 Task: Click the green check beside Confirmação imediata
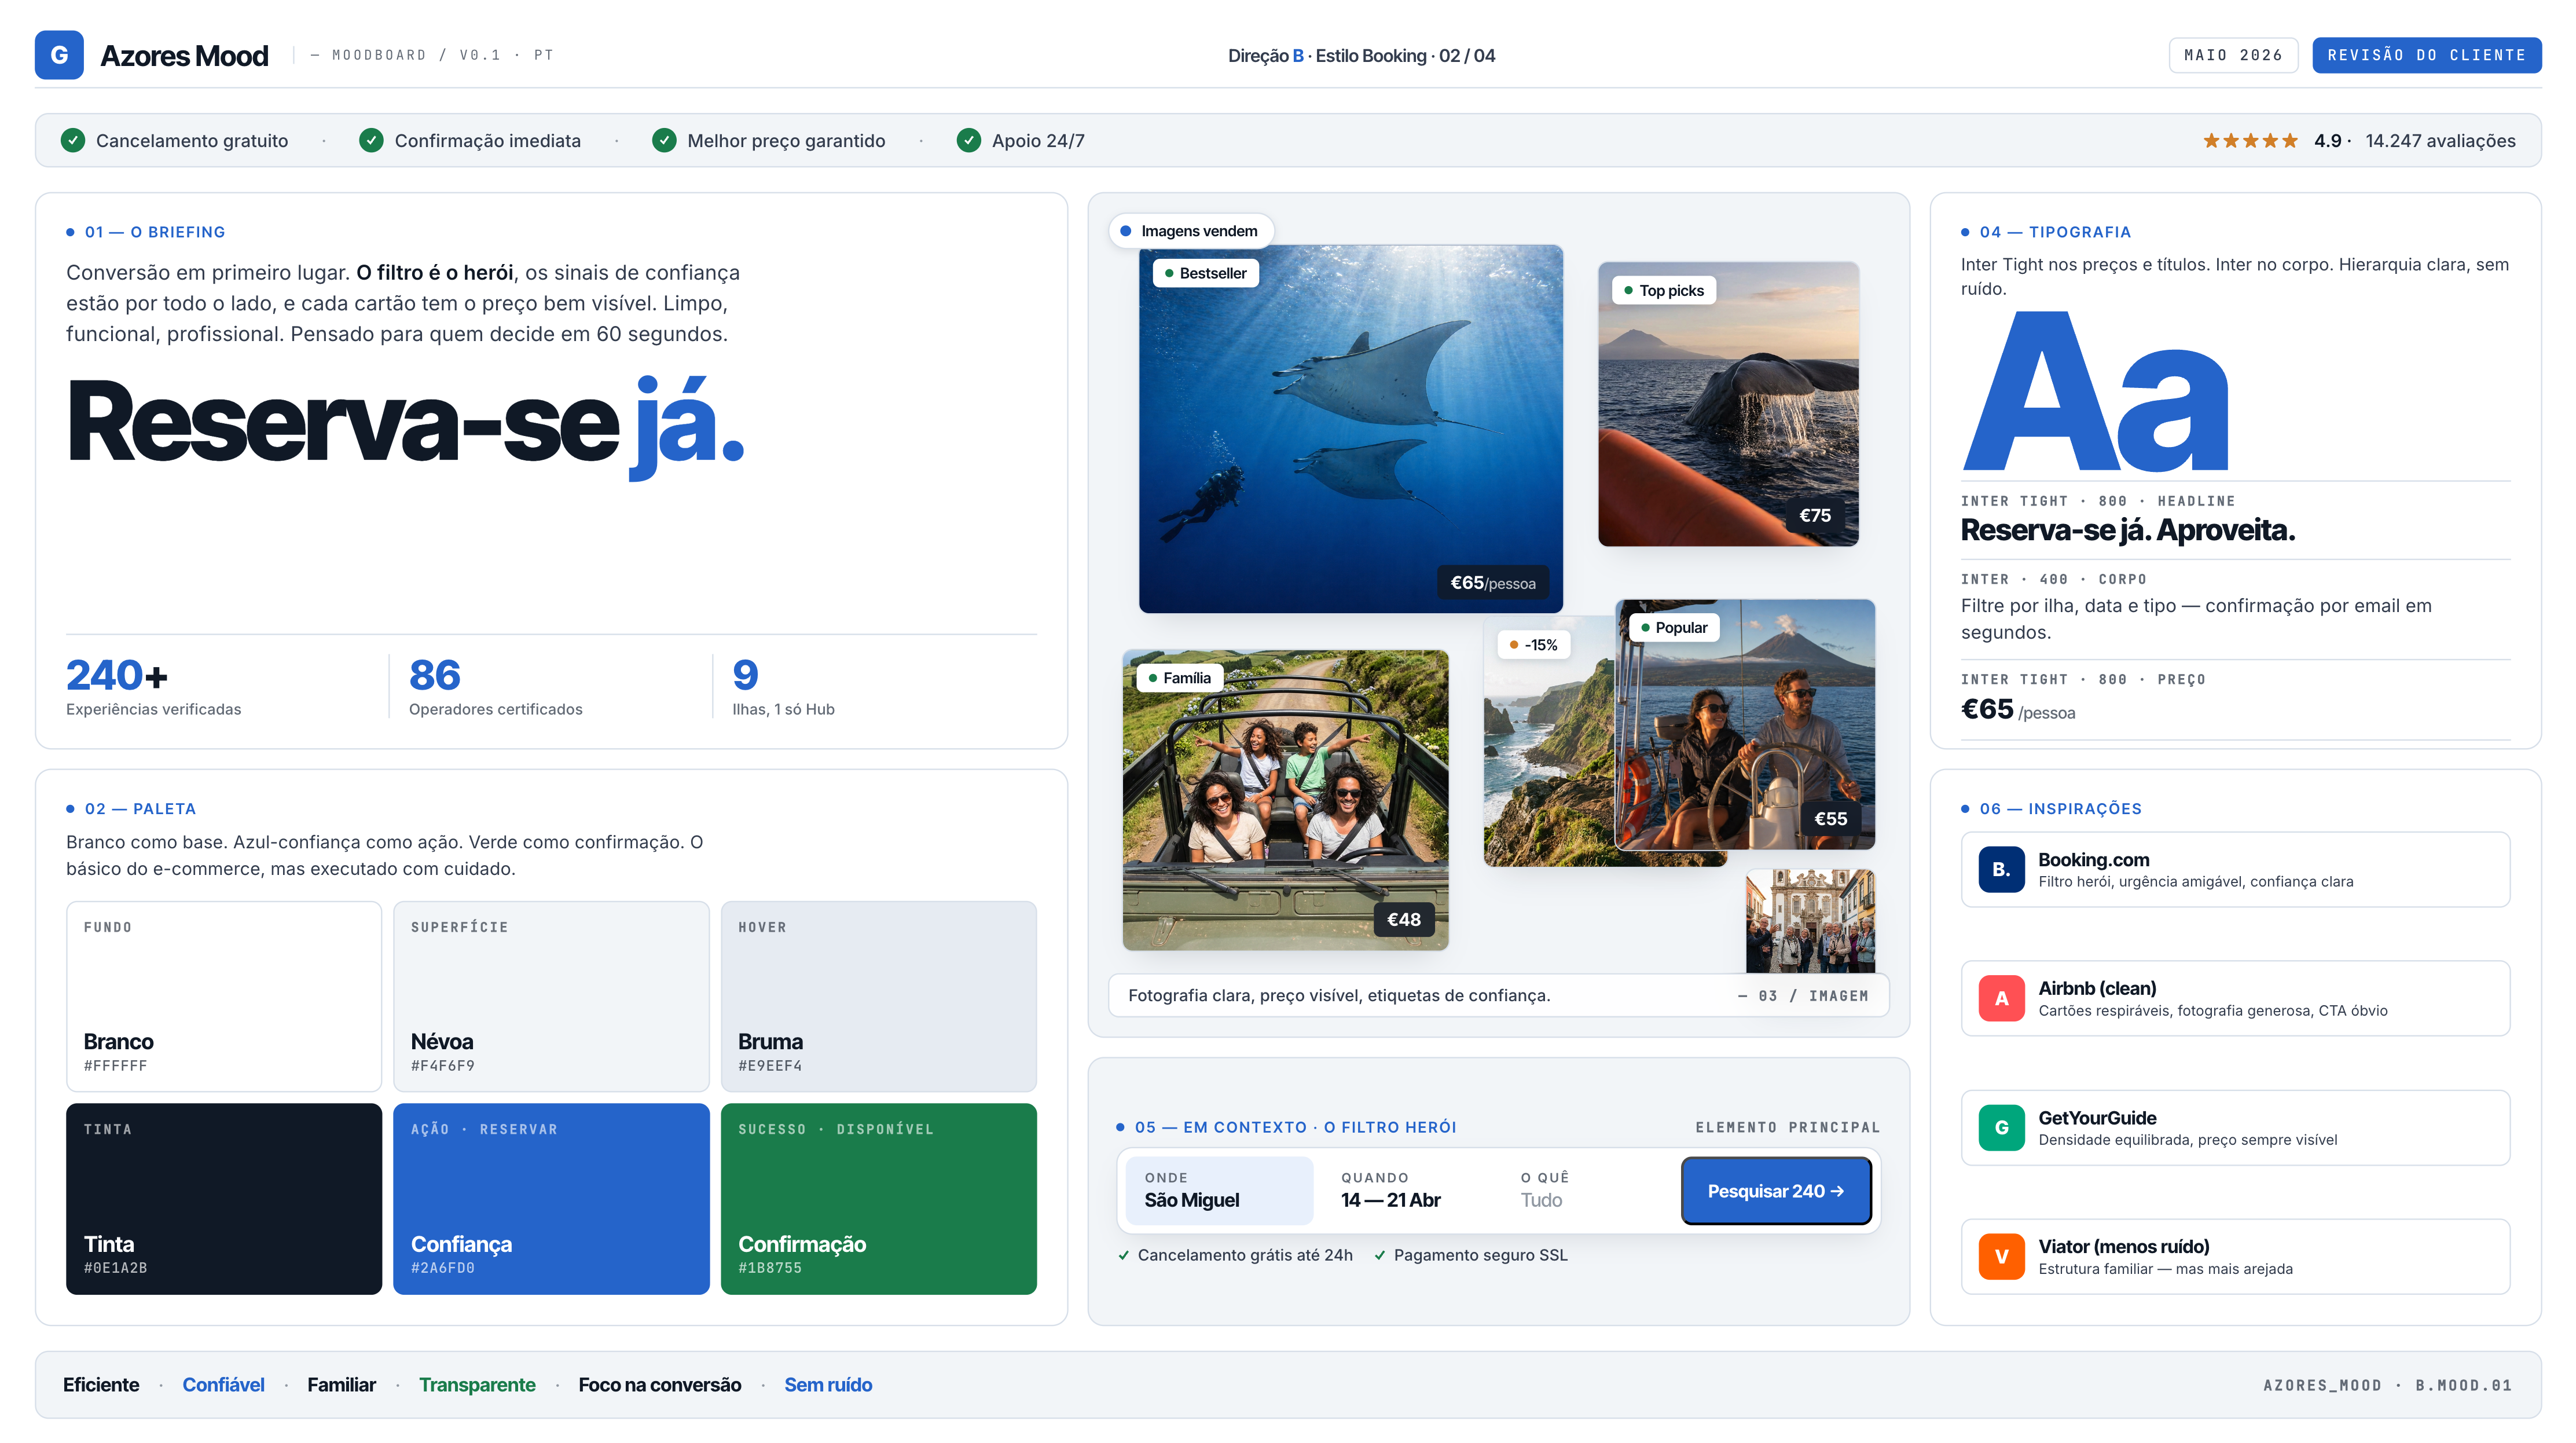pos(371,140)
